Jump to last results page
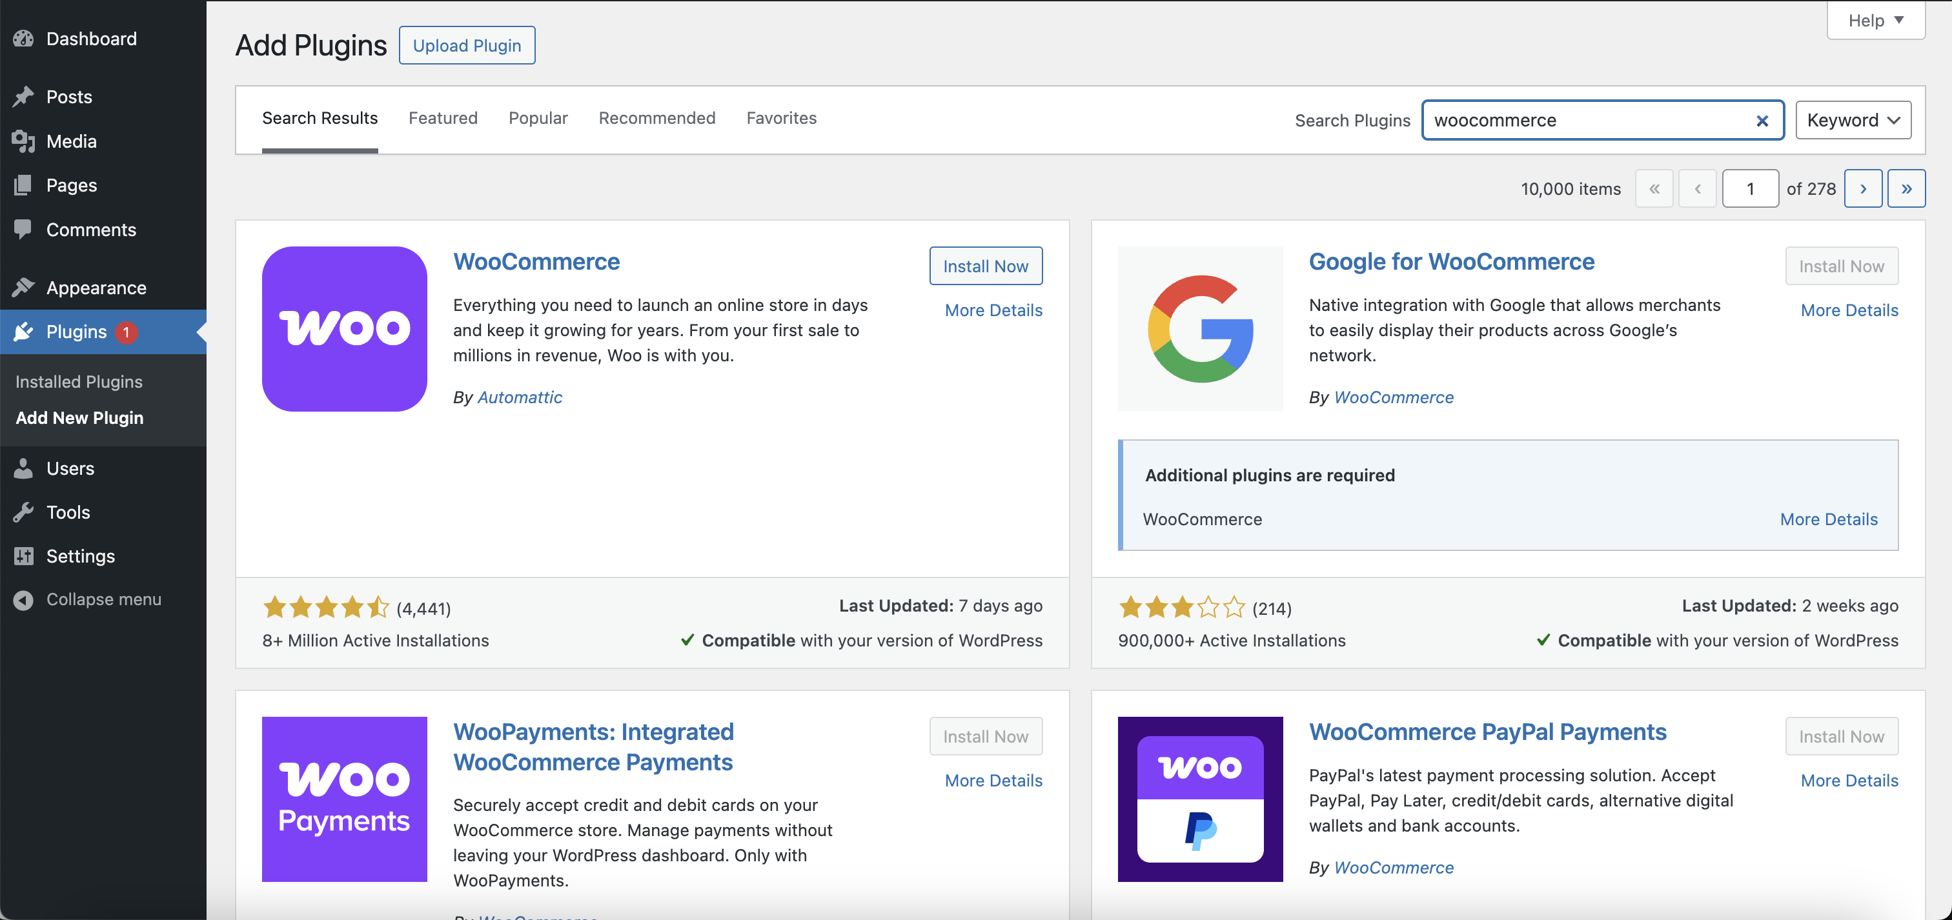 (x=1907, y=188)
